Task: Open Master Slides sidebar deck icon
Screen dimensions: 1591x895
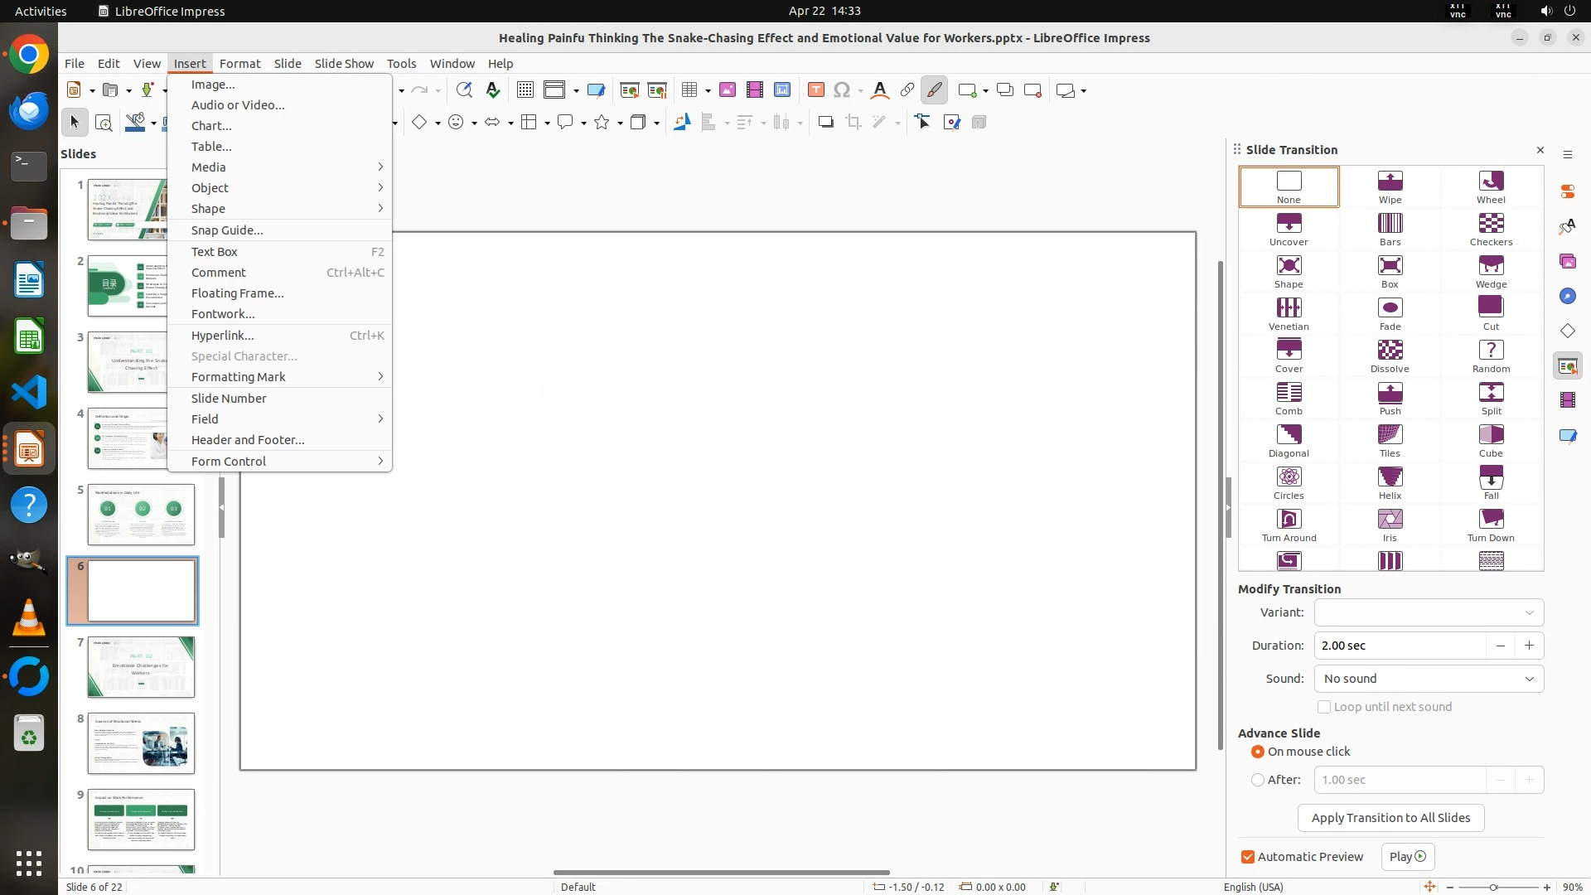Action: click(x=1567, y=434)
